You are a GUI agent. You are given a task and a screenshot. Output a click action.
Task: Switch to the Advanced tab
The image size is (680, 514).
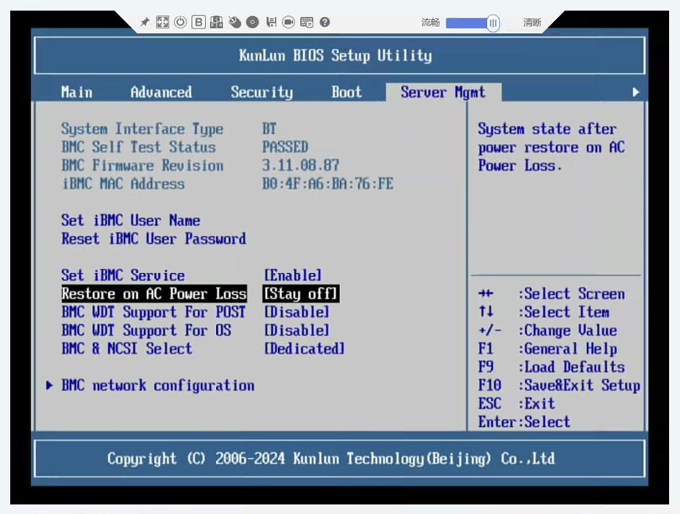[161, 92]
